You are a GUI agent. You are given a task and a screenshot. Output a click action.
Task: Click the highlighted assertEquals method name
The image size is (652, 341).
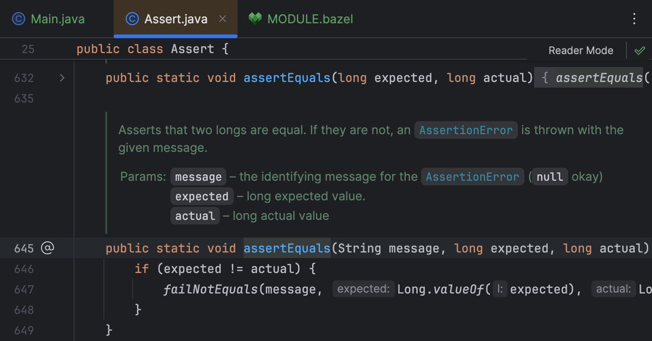pos(286,248)
